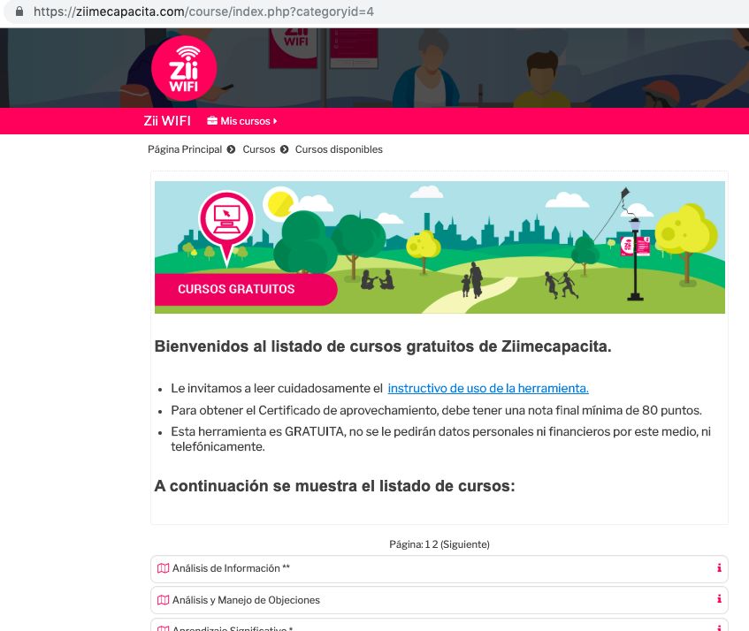Screen dimensions: 749x631
Task: Click map icon beside Análisis de Información
Action: coord(163,568)
